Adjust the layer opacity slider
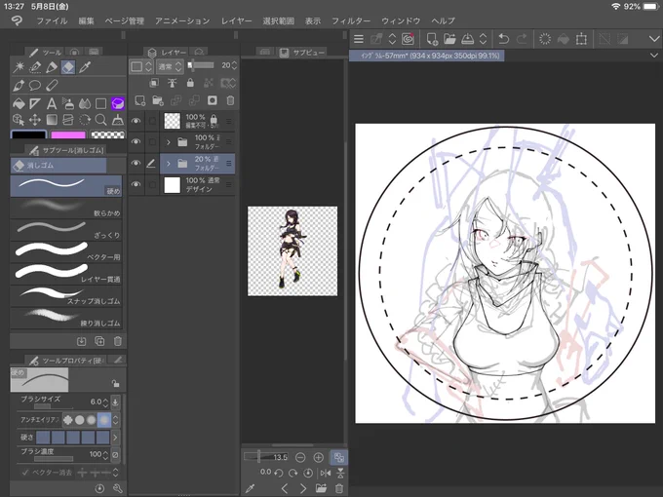663x497 pixels. pos(201,65)
